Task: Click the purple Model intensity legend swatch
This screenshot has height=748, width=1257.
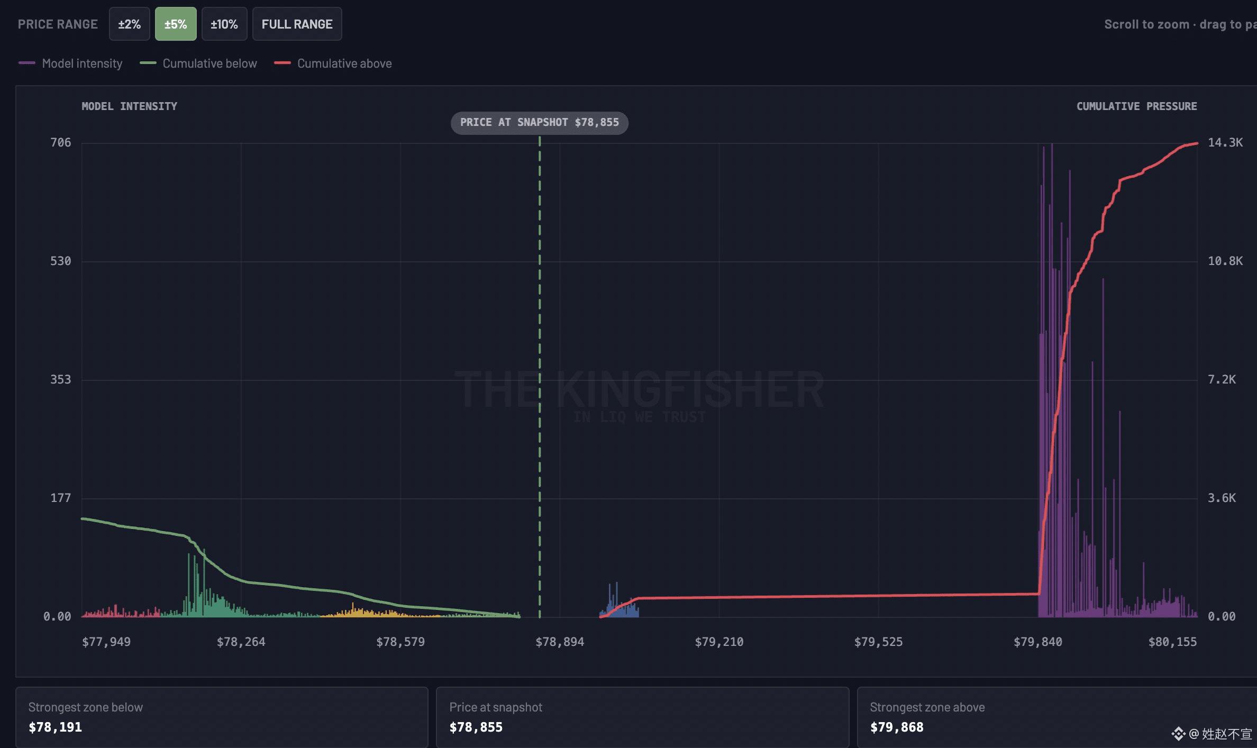Action: (x=27, y=63)
